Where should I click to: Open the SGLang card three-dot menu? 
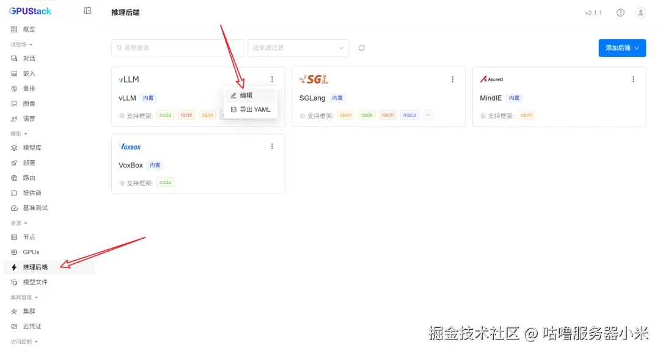[452, 79]
